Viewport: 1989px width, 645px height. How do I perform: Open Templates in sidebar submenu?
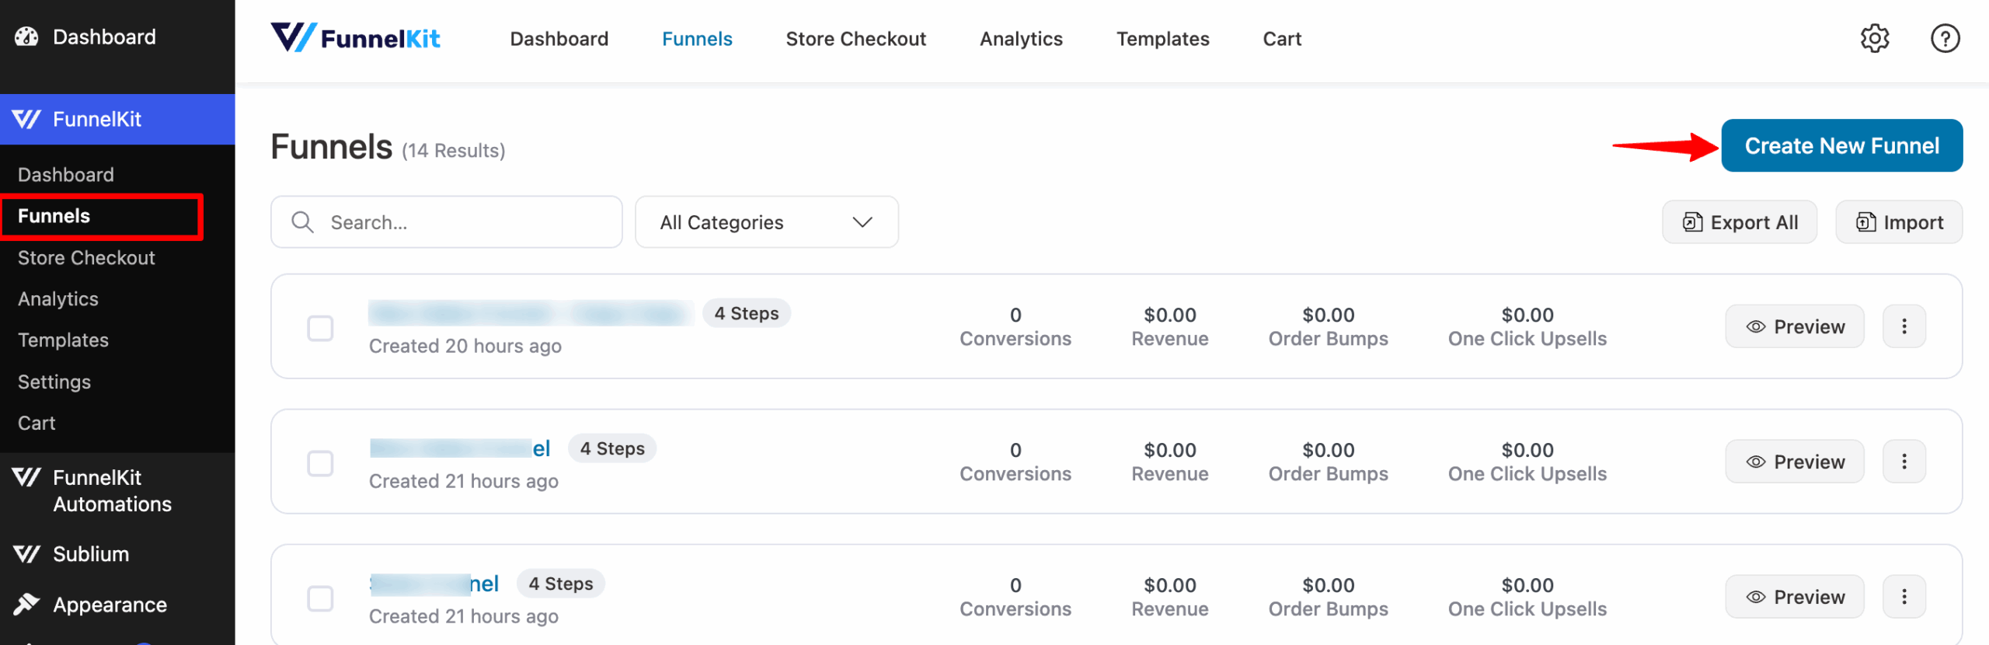(63, 340)
